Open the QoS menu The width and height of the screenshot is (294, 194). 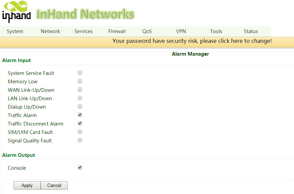coord(147,31)
